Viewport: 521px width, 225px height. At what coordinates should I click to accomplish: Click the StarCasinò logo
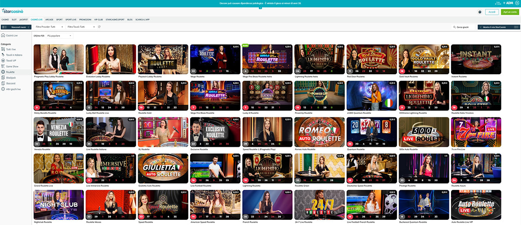coord(13,10)
